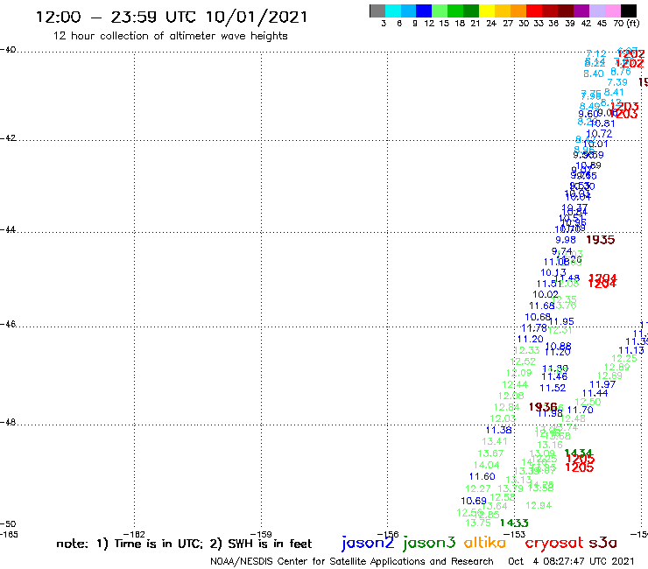Click the 'jason2' satellite label
Screen dimensions: 648x569
pyautogui.click(x=368, y=543)
